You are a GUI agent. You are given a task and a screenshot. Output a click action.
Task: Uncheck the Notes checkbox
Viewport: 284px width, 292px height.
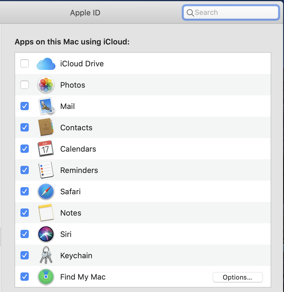(25, 213)
